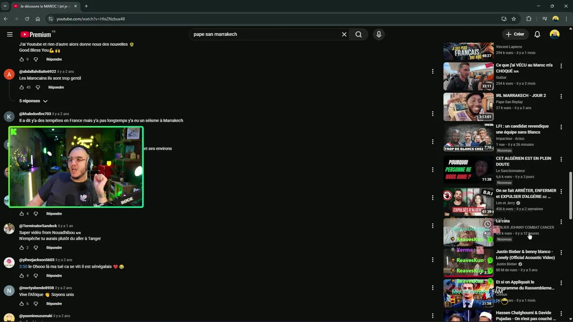Viewport: 573px width, 322px height.
Task: Open options for the @yiheejackson5603 comment
Action: 432,260
